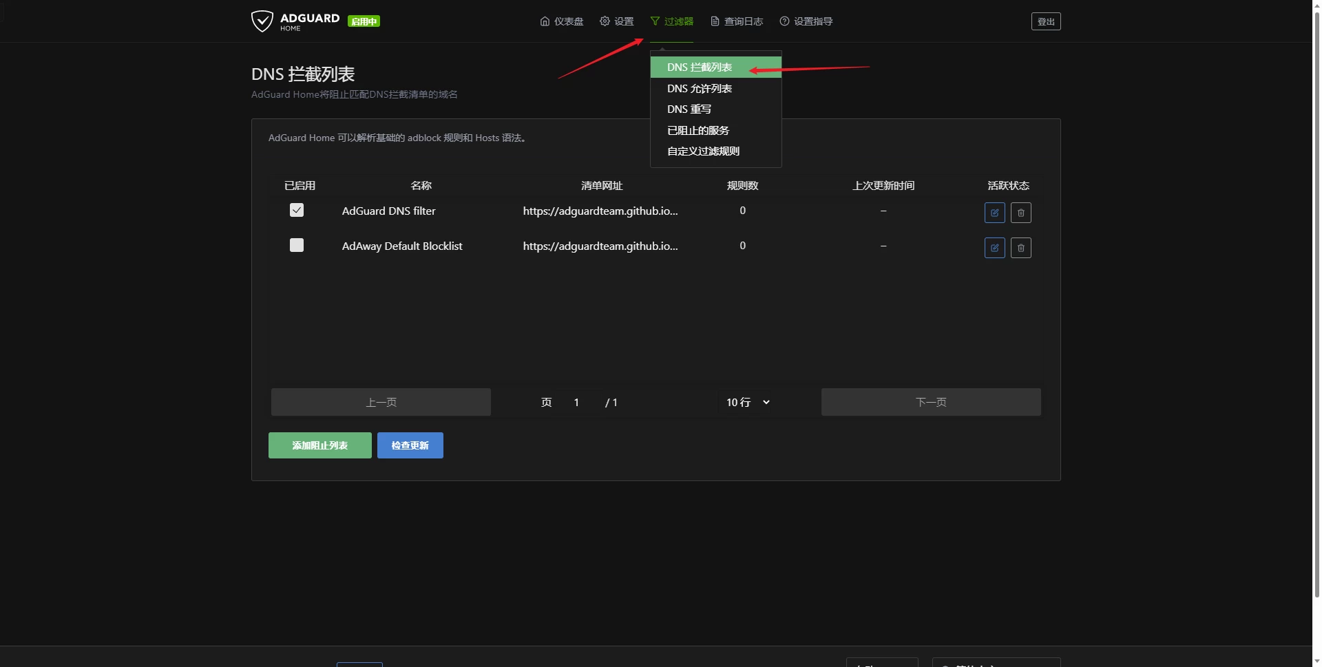Viewport: 1322px width, 667px height.
Task: Click the 名称 column header
Action: point(421,185)
